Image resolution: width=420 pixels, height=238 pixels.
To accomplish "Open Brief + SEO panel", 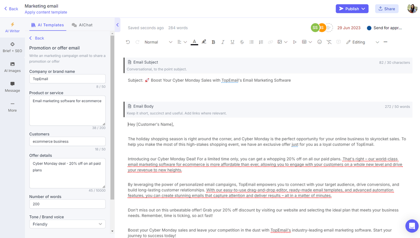I will click(x=12, y=47).
